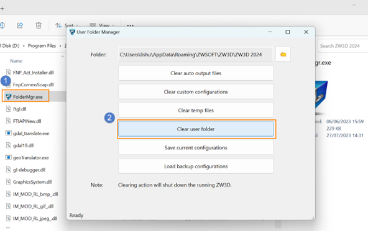Click the 06/06/2023 15:59 date value
This screenshot has height=231, width=368.
point(345,121)
